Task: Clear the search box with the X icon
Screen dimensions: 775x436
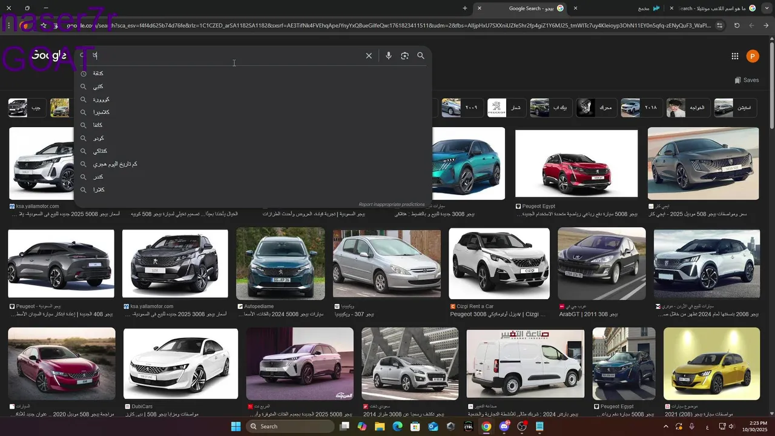Action: pyautogui.click(x=369, y=56)
